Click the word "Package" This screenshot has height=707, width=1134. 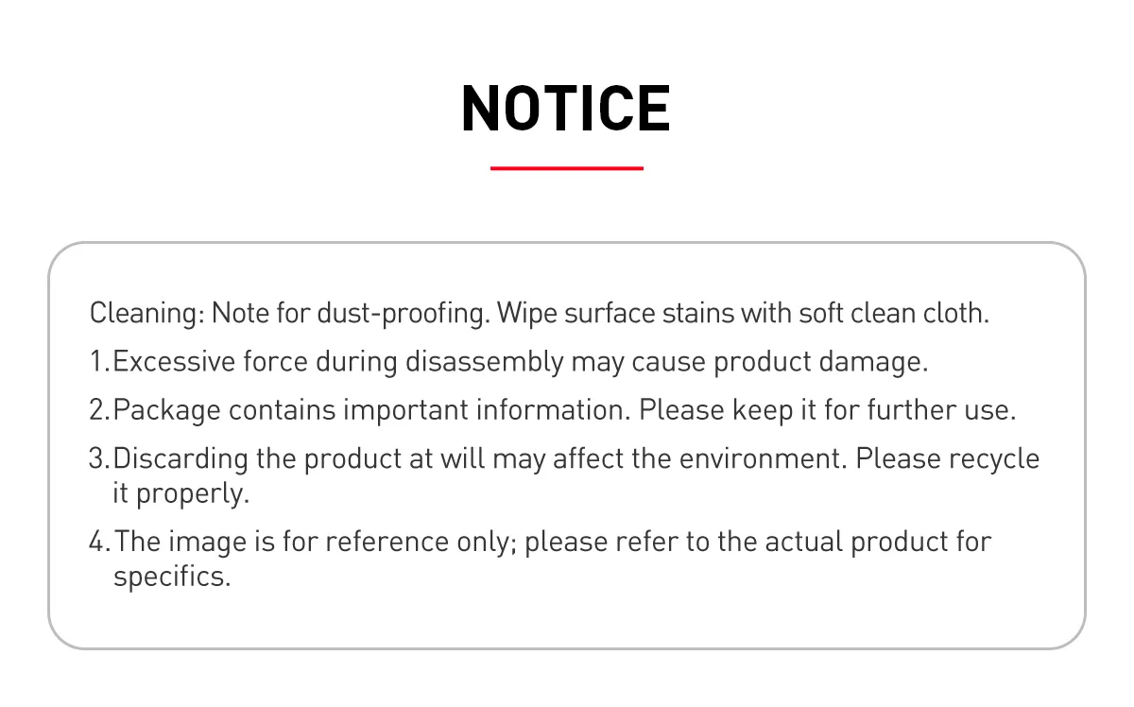(167, 410)
